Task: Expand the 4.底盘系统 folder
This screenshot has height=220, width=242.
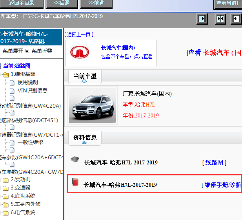Action: 1,197
